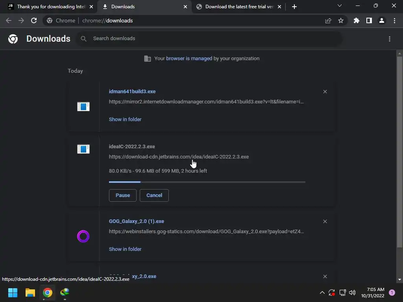Show GOG_Galaxy_2.0 (1).exe in folder
The width and height of the screenshot is (403, 302).
(x=125, y=249)
